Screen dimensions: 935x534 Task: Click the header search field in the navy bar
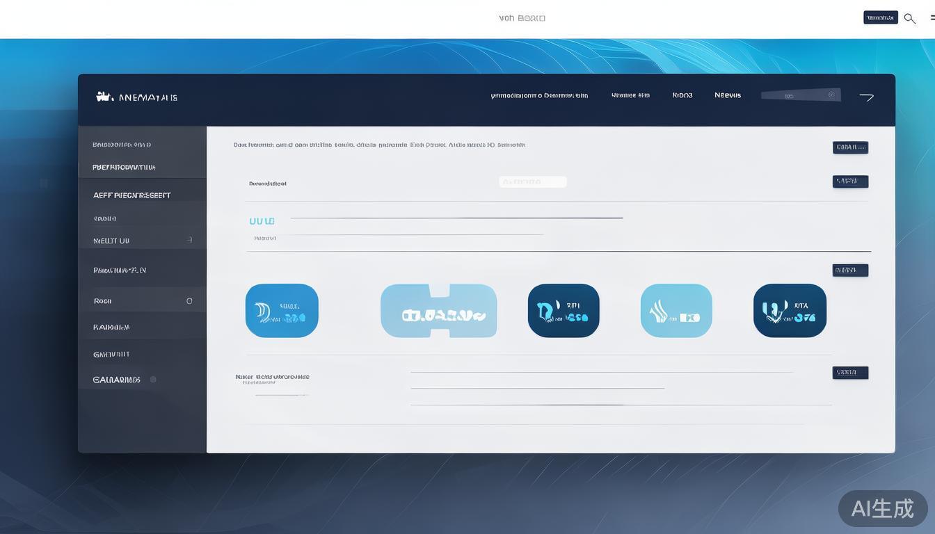pyautogui.click(x=801, y=95)
